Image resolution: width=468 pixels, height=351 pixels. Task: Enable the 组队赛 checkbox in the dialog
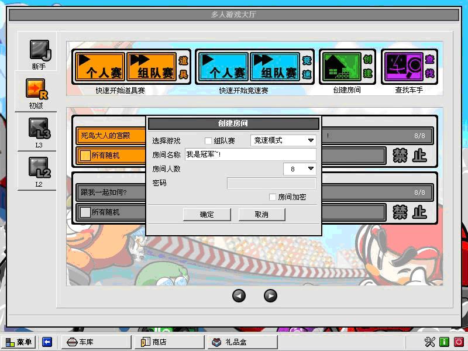tap(208, 141)
